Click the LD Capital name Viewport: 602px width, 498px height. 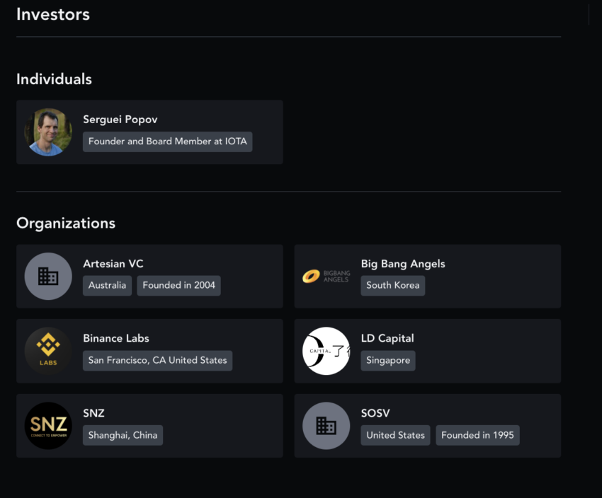(387, 338)
